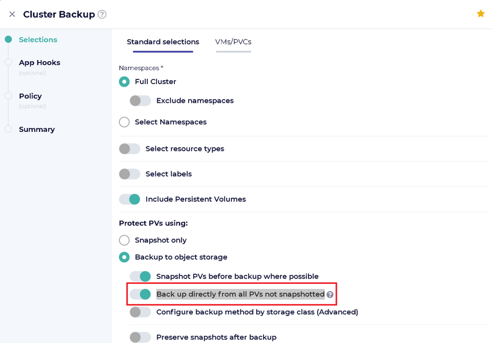Select the Full Cluster radio option
Viewport: 492px width, 343px height.
click(x=125, y=82)
